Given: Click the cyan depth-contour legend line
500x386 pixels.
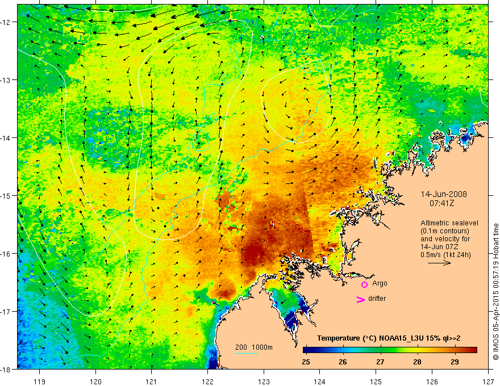Looking at the screenshot, I should coord(247,353).
